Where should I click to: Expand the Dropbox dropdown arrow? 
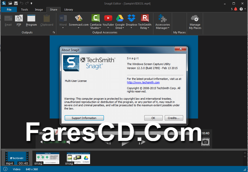(131, 28)
